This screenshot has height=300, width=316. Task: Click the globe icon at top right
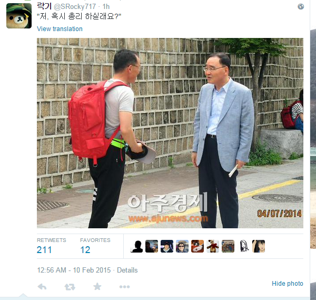(x=301, y=7)
